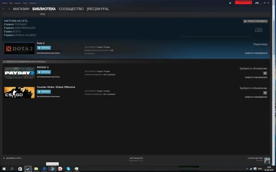Open Skype from taskbar
The width and height of the screenshot is (276, 172).
[68, 169]
